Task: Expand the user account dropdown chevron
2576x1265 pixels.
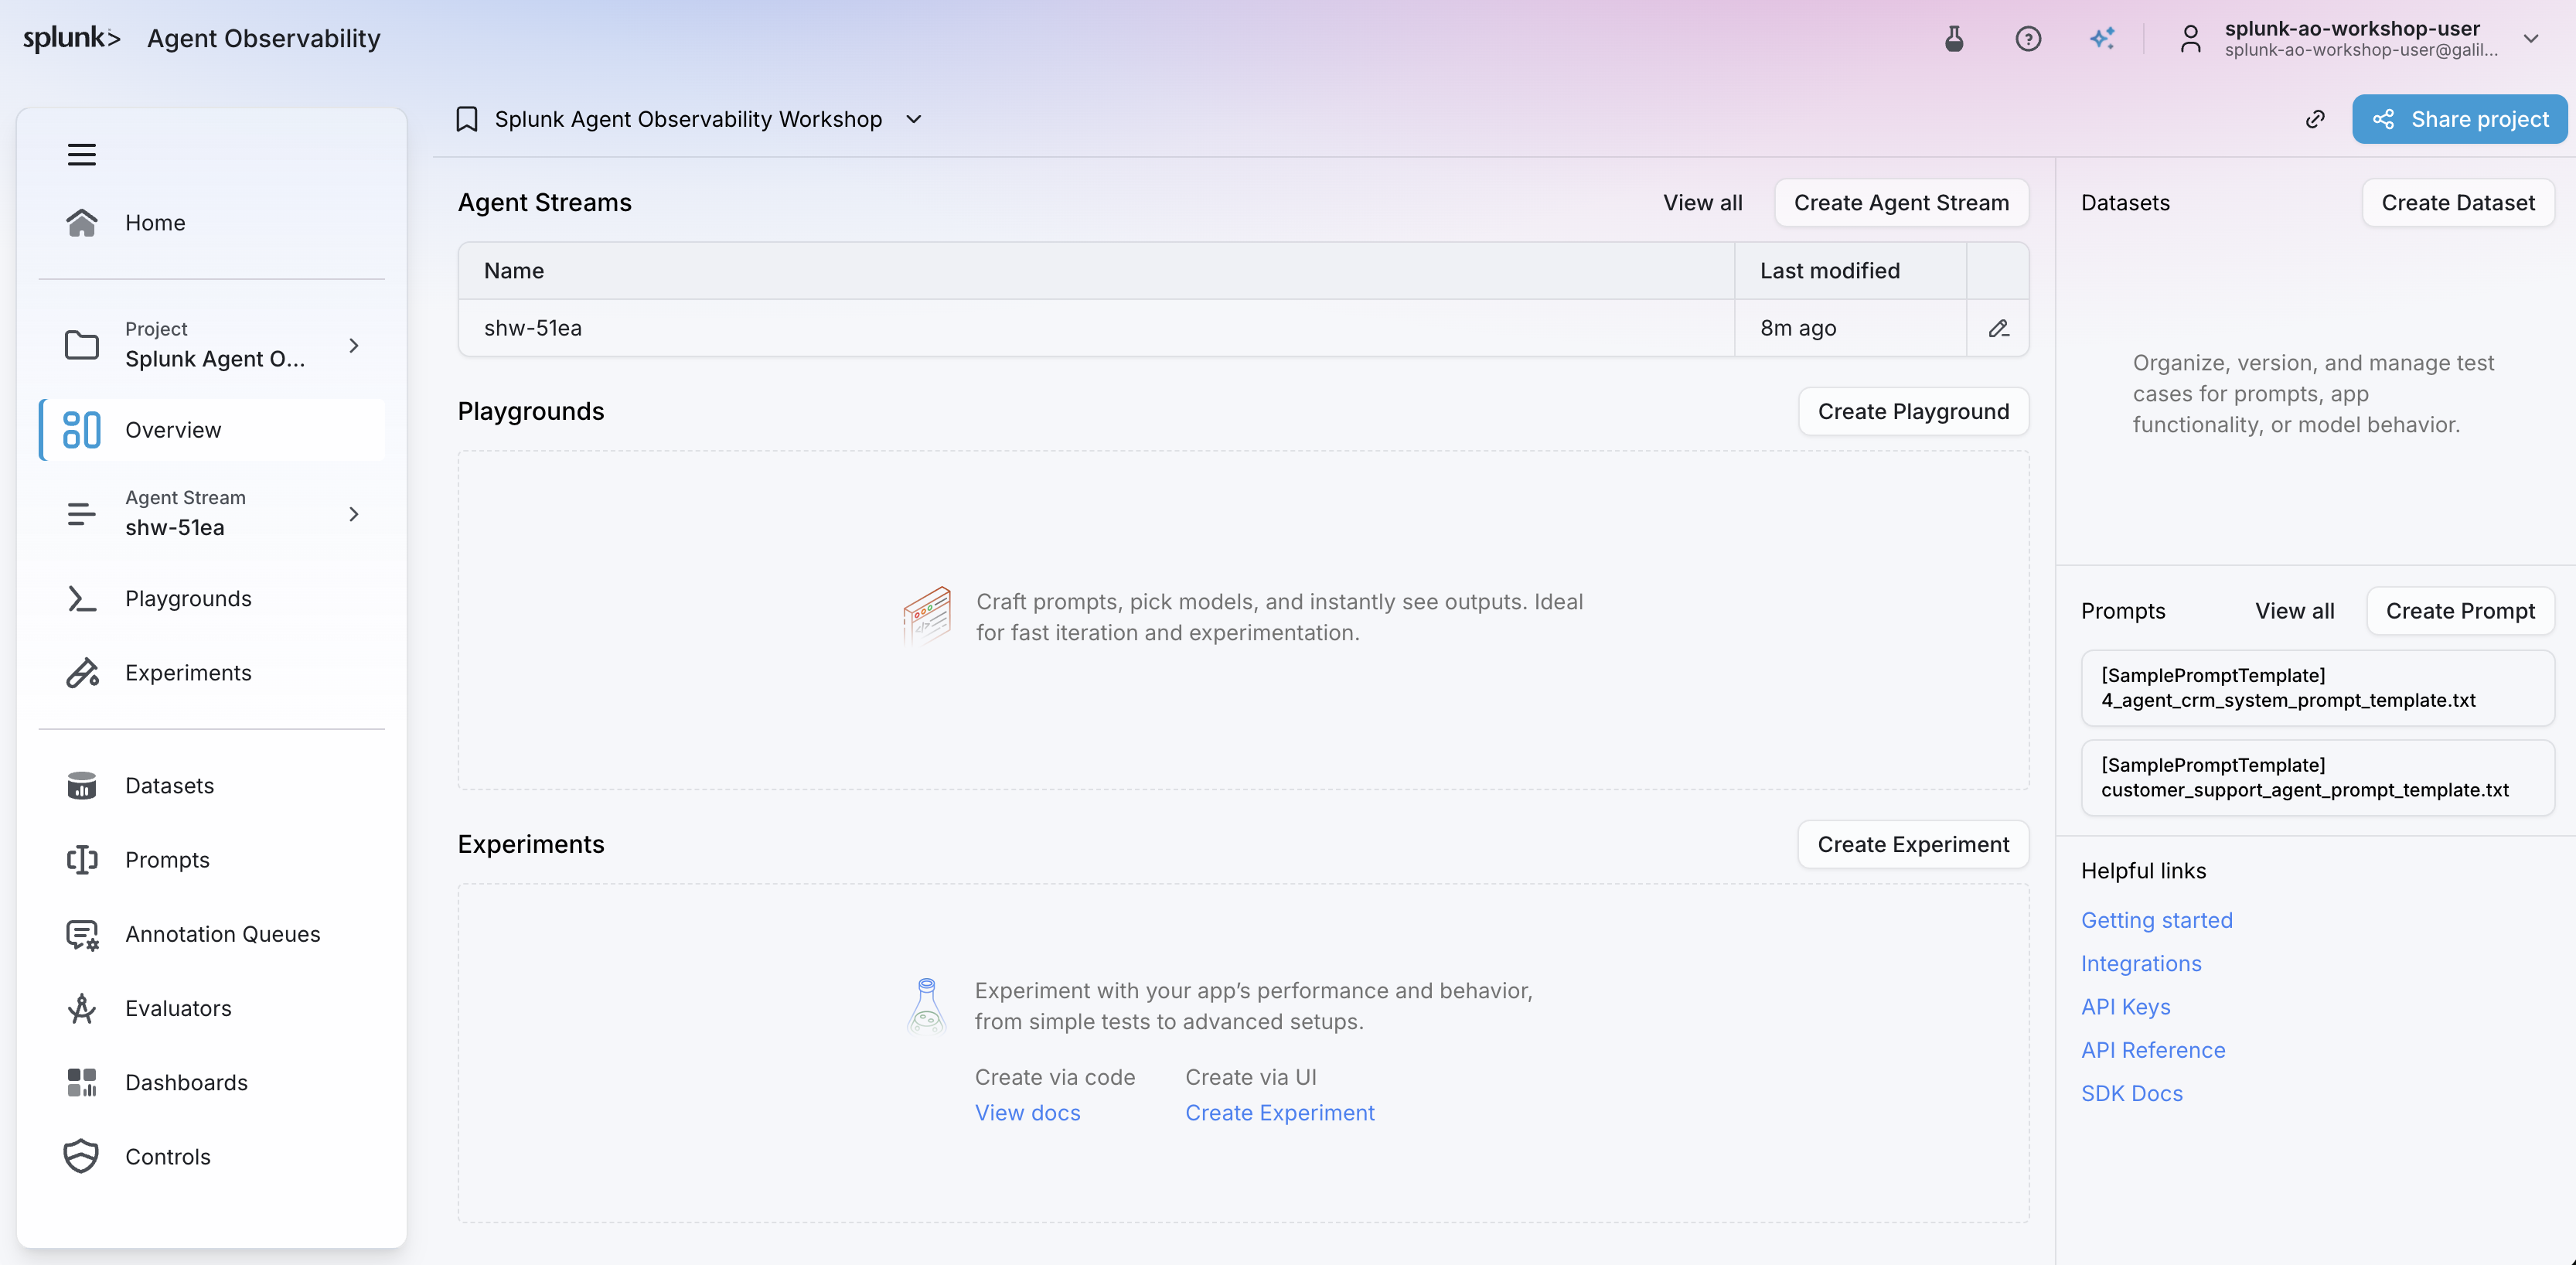Action: [x=2531, y=39]
